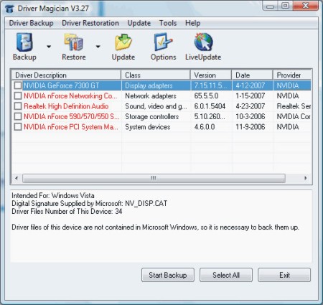Check the NVIDIA GeForce 7300 GT checkbox
This screenshot has height=305, width=323.
tap(18, 85)
